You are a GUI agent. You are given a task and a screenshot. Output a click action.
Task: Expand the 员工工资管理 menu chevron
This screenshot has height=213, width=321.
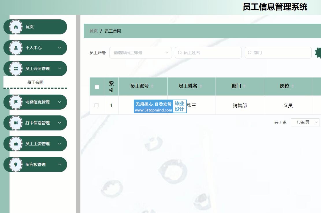[x=60, y=144]
